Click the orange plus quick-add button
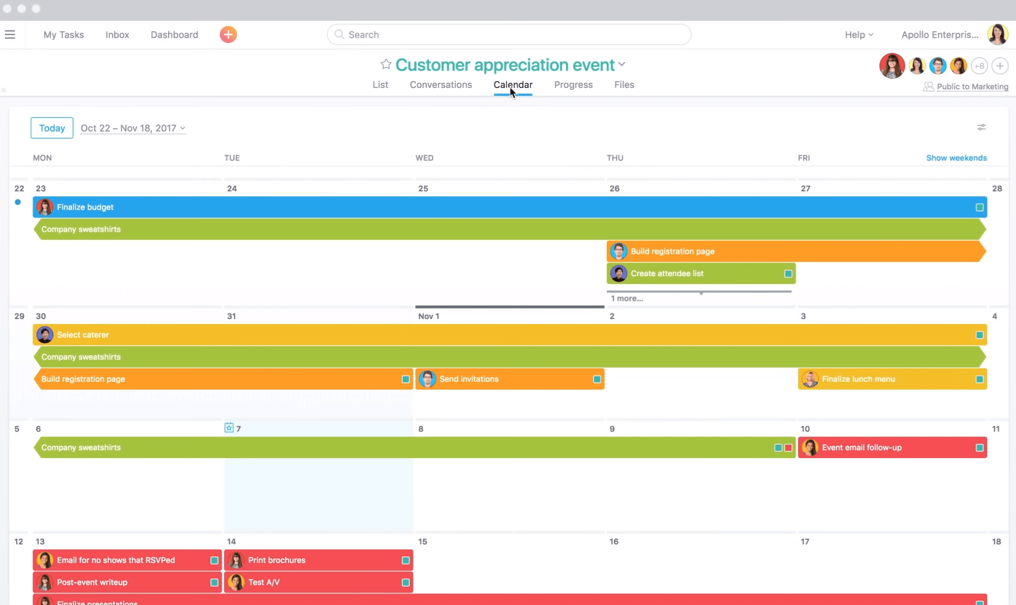This screenshot has height=605, width=1016. point(228,34)
